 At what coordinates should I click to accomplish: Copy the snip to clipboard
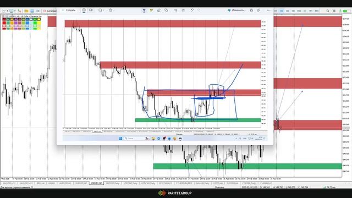[259, 10]
